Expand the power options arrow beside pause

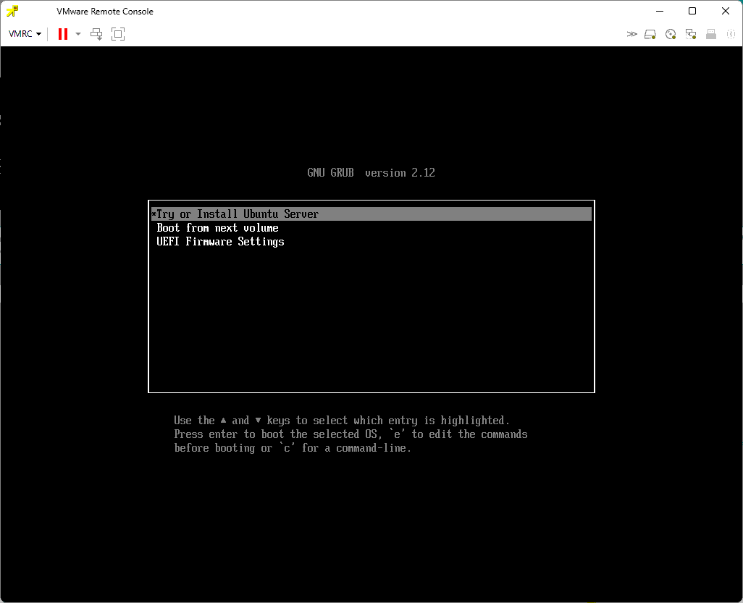(78, 33)
